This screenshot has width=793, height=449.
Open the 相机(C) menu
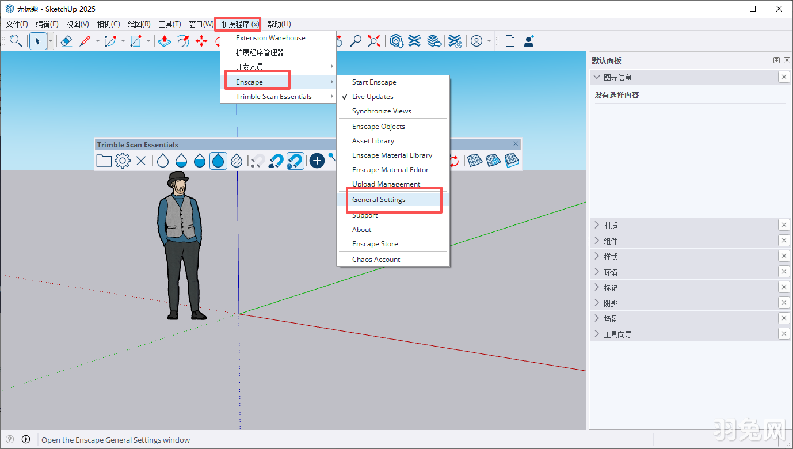click(108, 24)
